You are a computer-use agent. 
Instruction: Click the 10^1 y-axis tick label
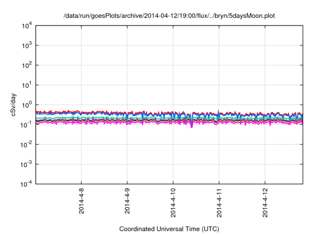click(27, 85)
